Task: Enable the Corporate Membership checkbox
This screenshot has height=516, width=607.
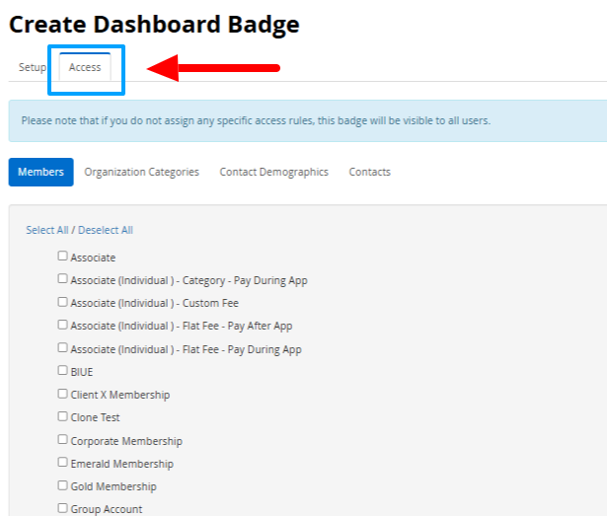Action: click(63, 440)
